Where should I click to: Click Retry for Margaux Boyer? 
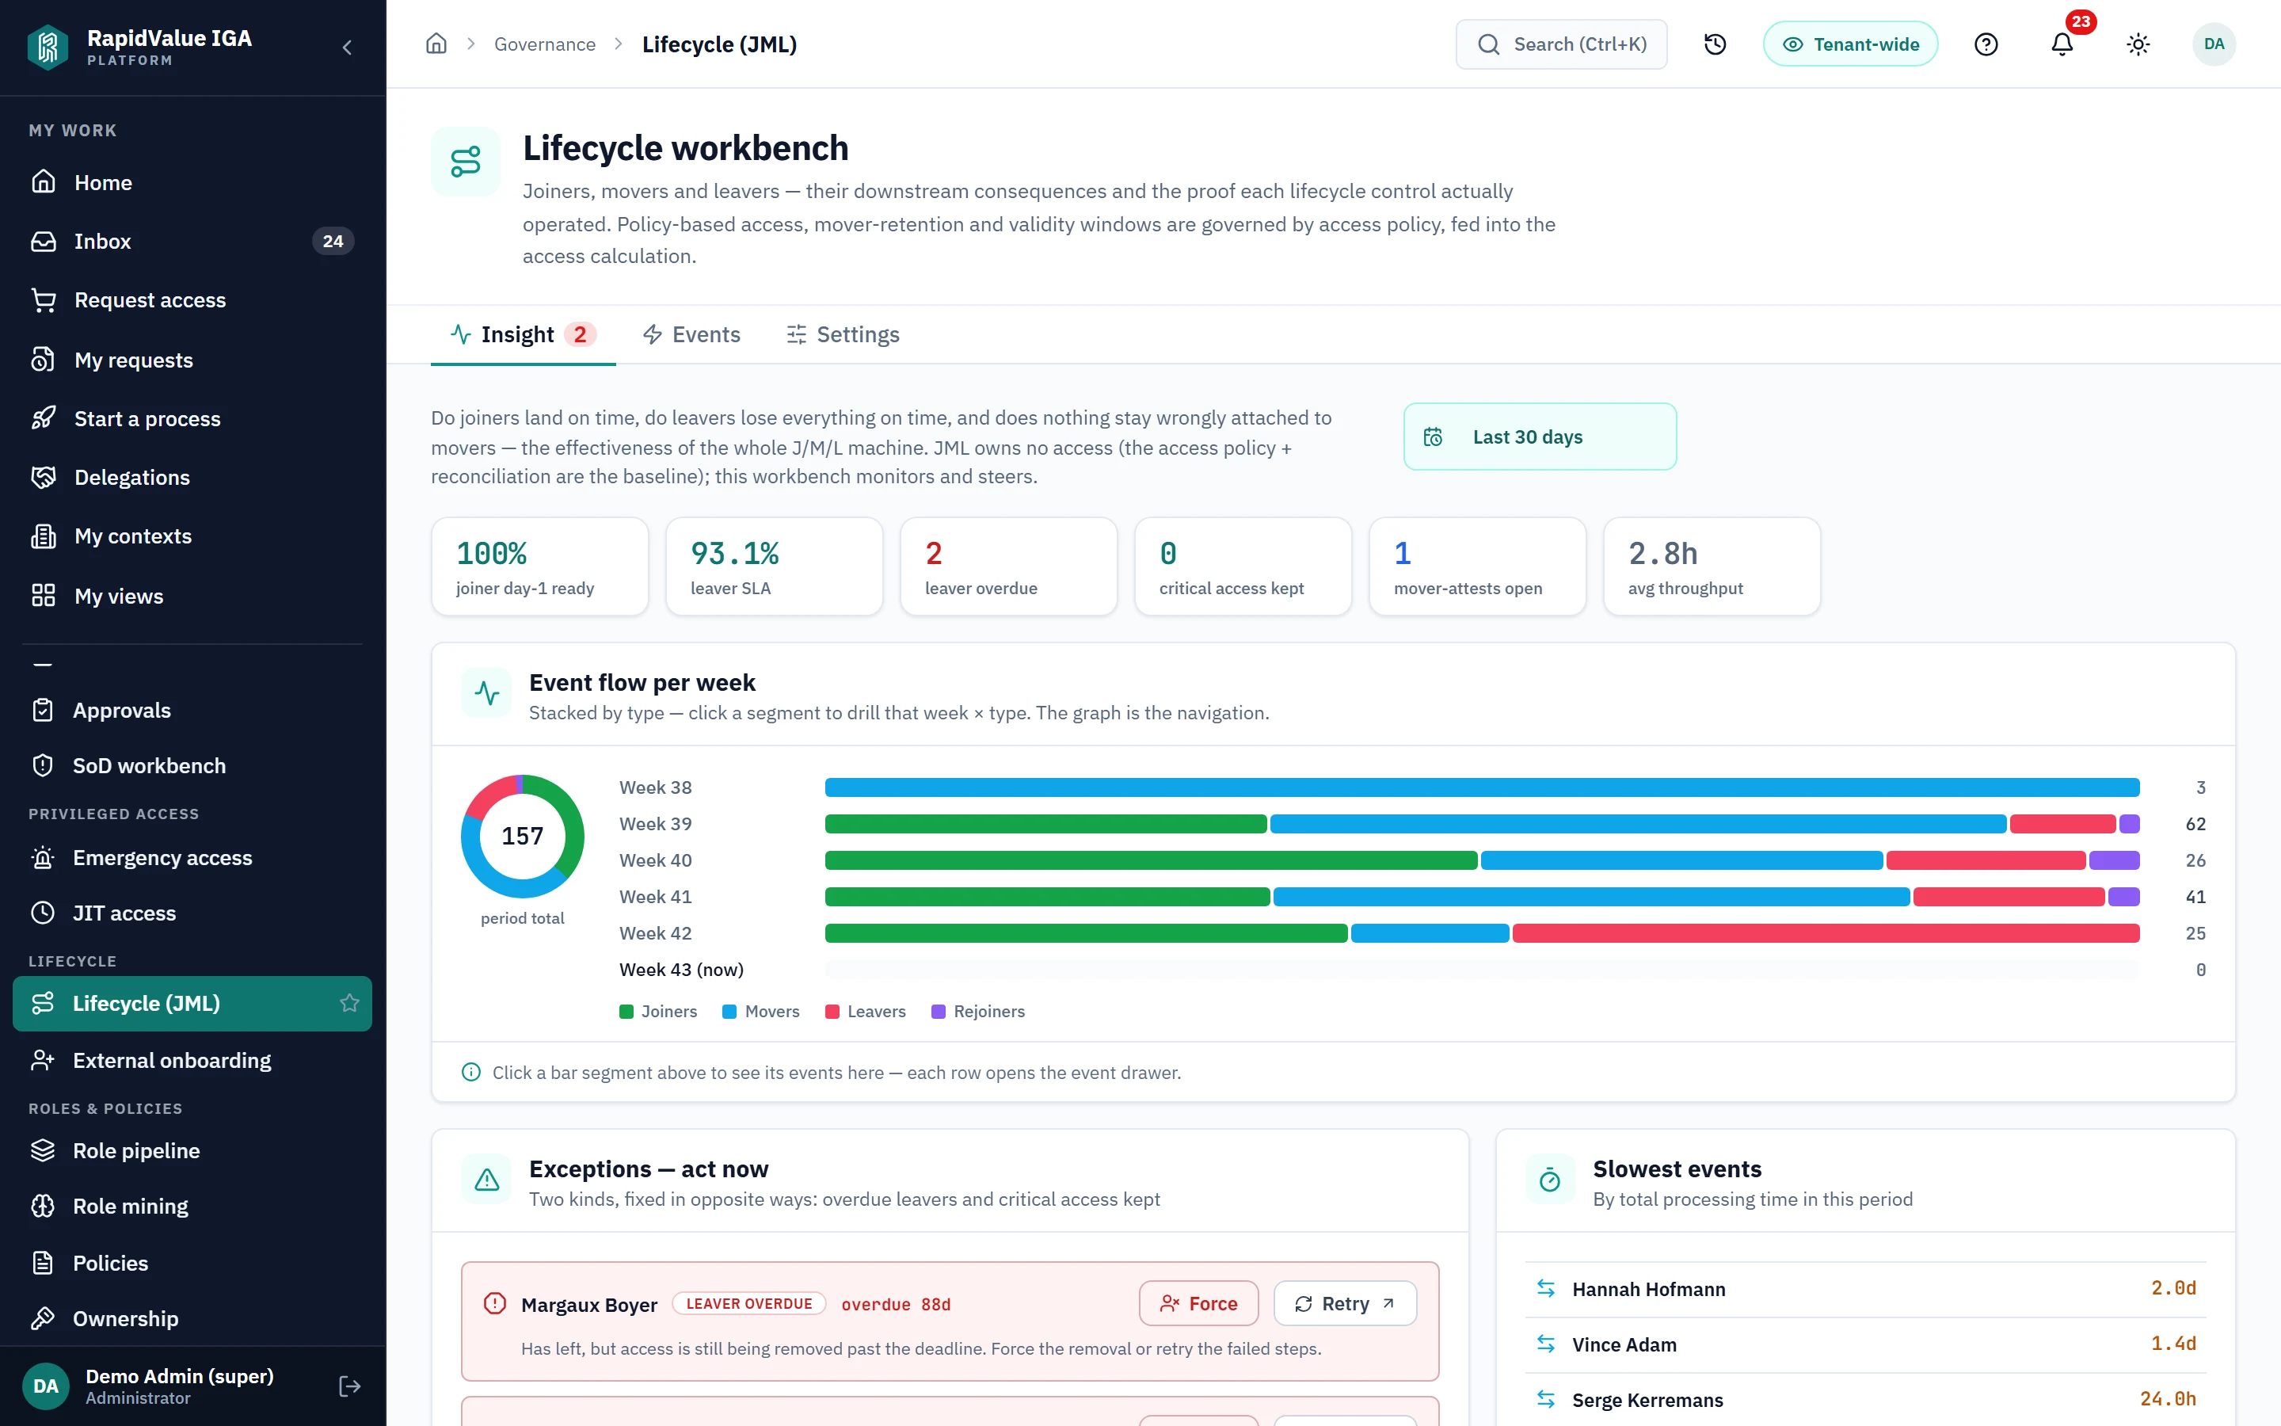coord(1344,1303)
